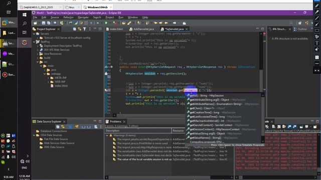Open the Windows Start menu in VM

(25, 14)
